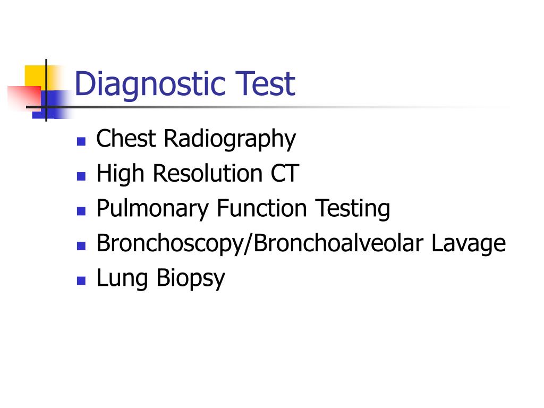The width and height of the screenshot is (544, 408).
Task: Select the High Resolution CT bullet text
Action: coord(198,174)
